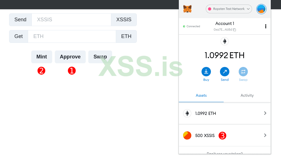Copy the account address via clipboard icon

pyautogui.click(x=234, y=30)
